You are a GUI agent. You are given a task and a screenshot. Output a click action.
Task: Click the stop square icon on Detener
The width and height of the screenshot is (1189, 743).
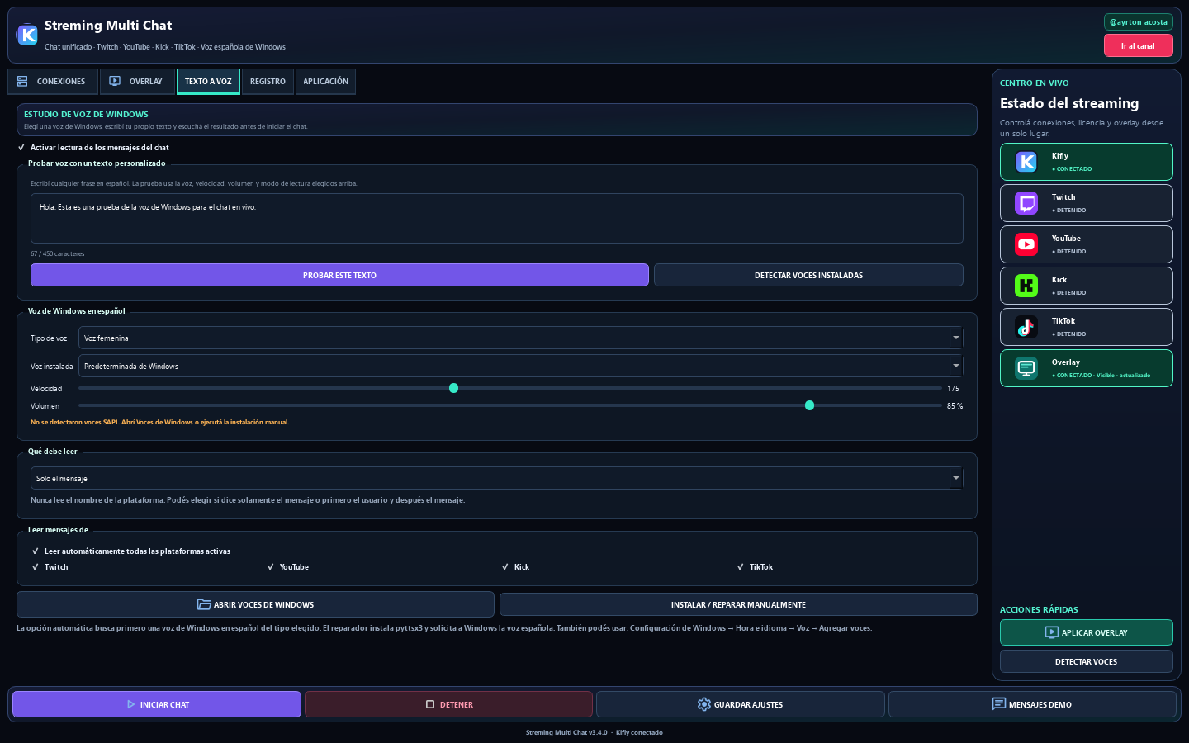tap(430, 705)
